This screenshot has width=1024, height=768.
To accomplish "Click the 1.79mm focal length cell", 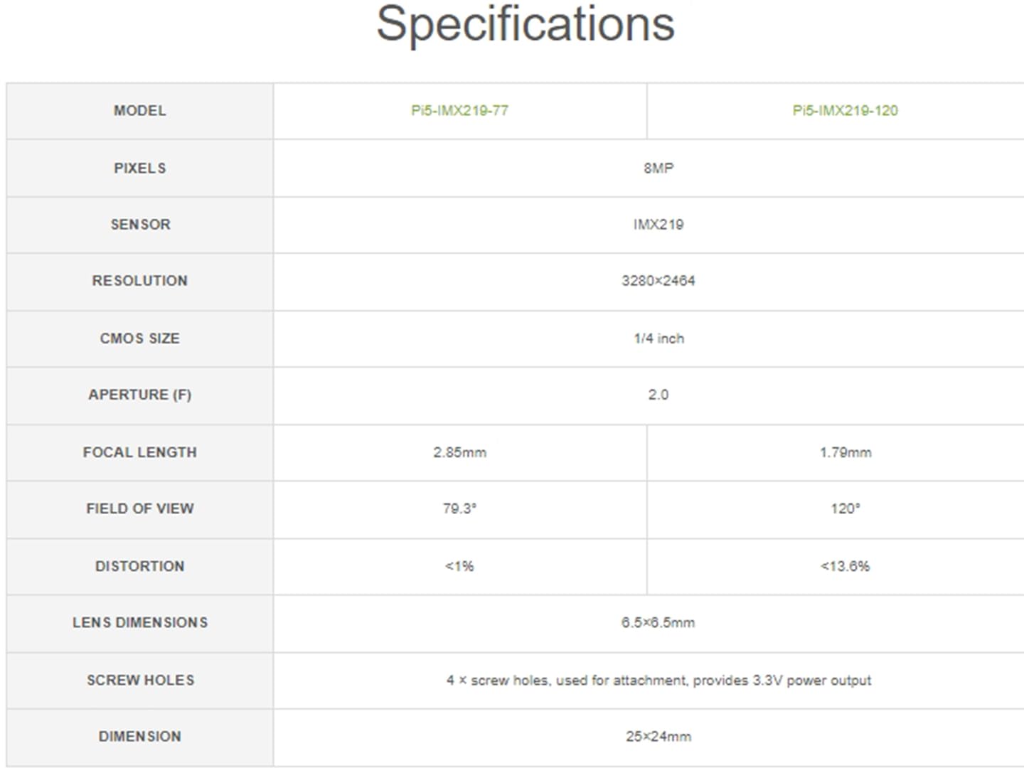I will [845, 452].
